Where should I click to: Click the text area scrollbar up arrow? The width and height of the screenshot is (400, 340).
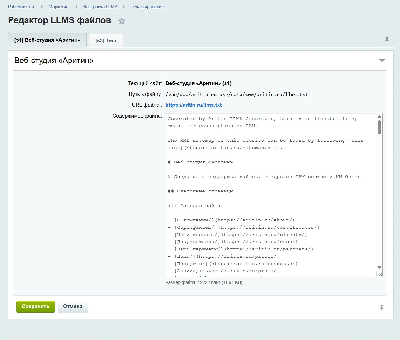click(379, 117)
